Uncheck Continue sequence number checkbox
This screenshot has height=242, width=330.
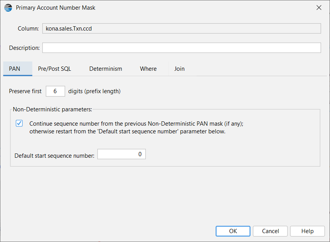[x=19, y=123]
